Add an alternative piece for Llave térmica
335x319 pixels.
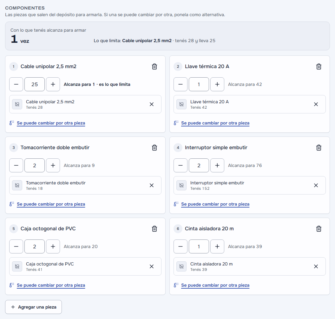[x=215, y=123]
